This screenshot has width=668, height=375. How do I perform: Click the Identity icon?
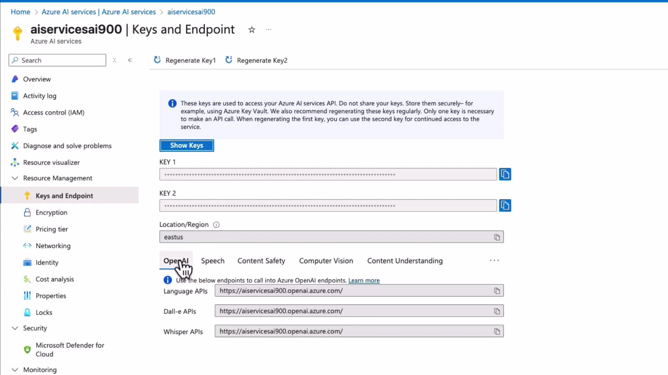pyautogui.click(x=27, y=262)
